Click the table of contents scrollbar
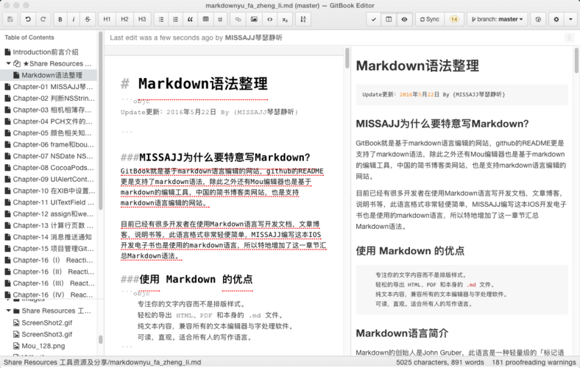This screenshot has width=580, height=368. [x=100, y=122]
